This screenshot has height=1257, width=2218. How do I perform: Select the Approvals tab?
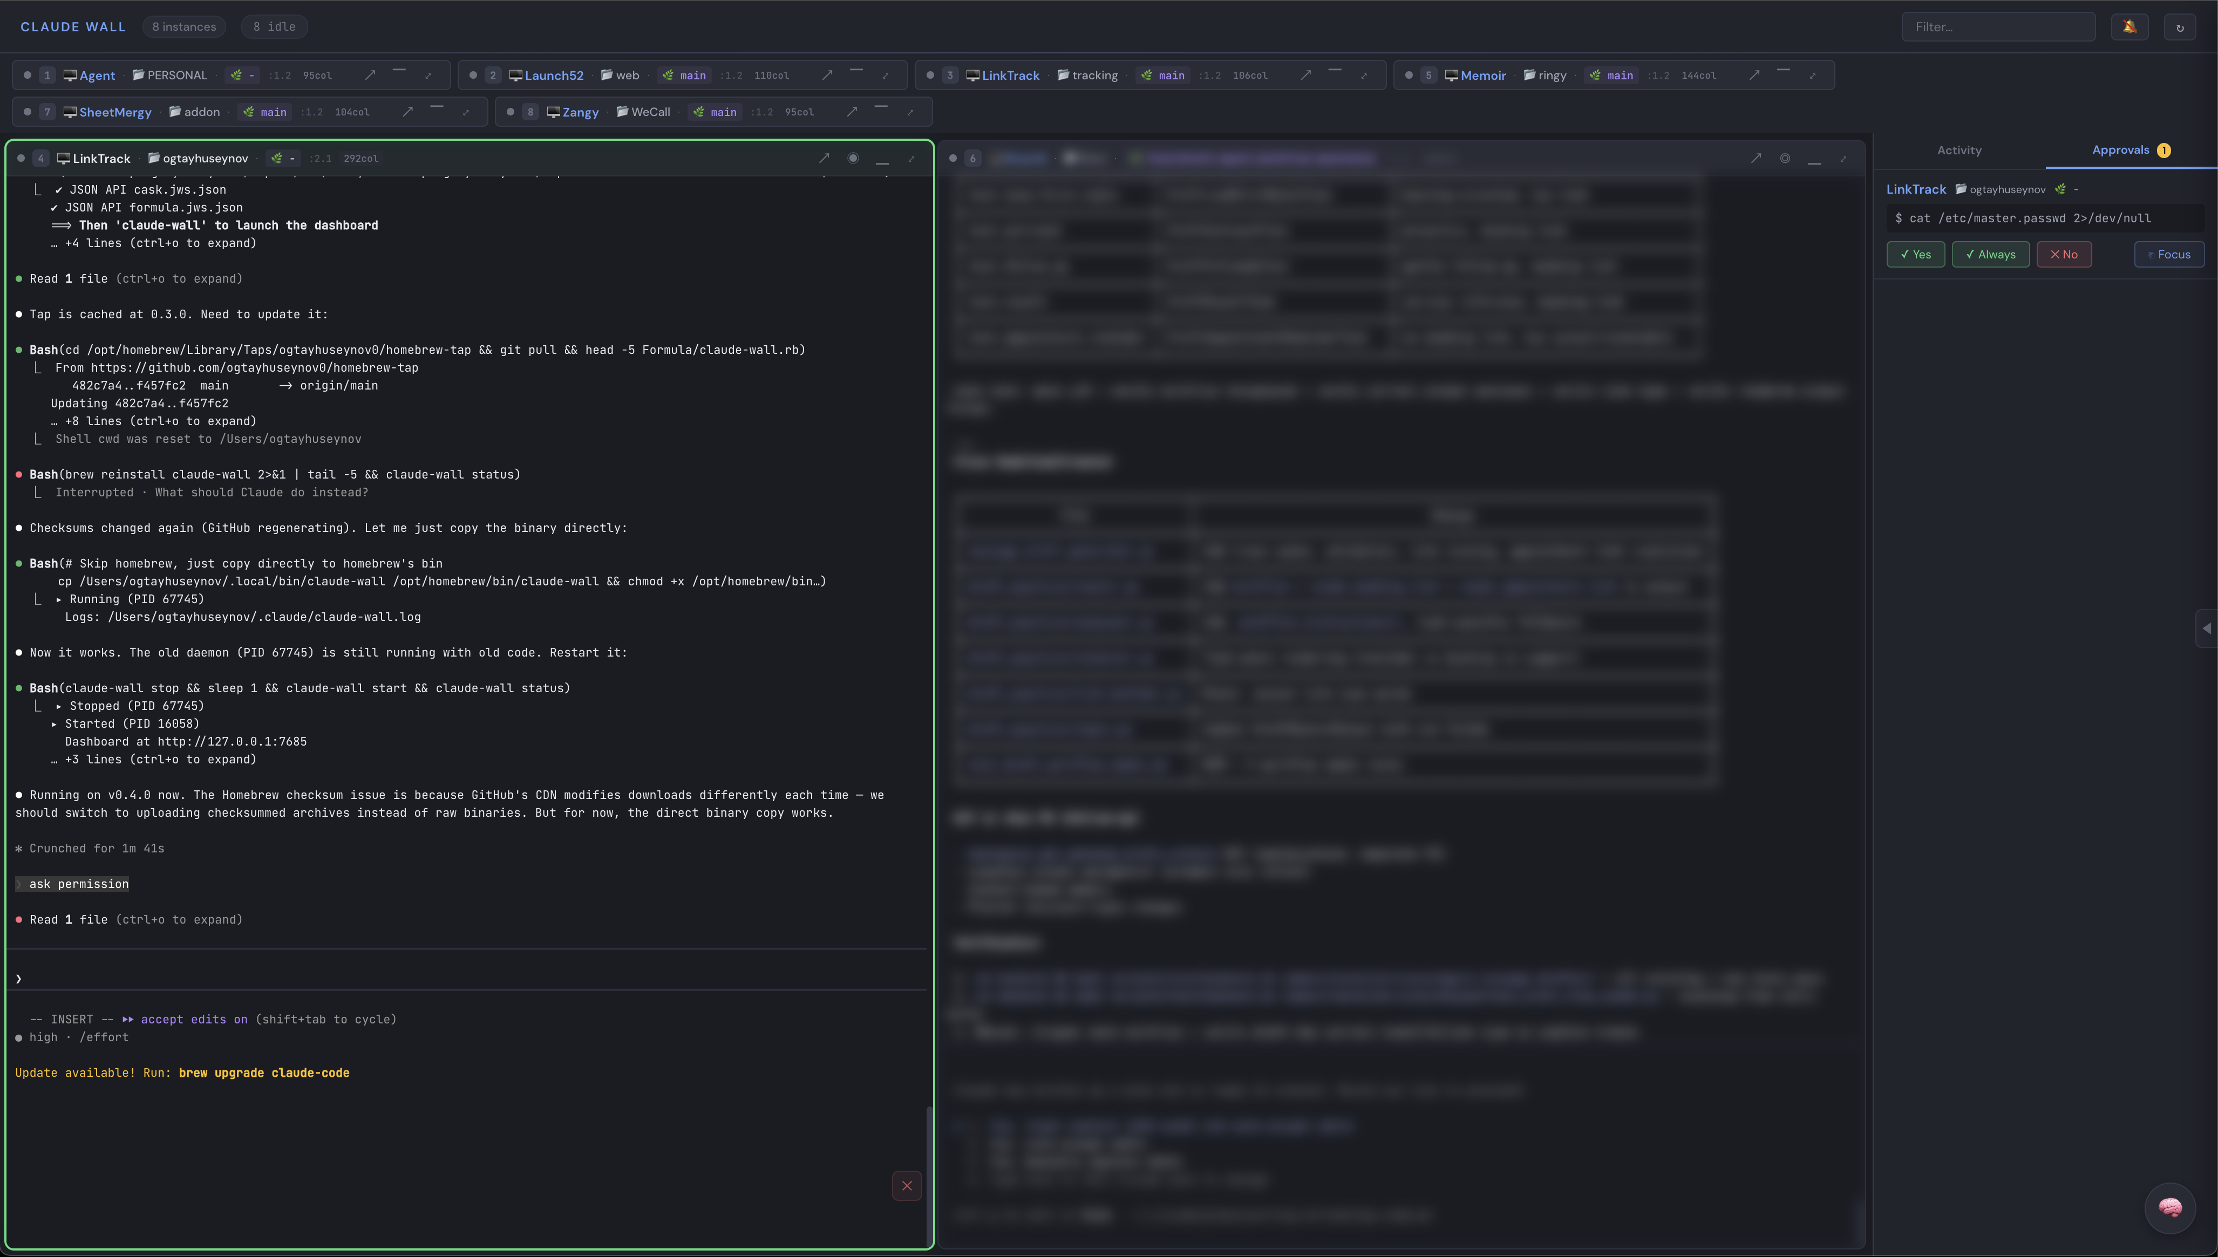pos(2120,150)
